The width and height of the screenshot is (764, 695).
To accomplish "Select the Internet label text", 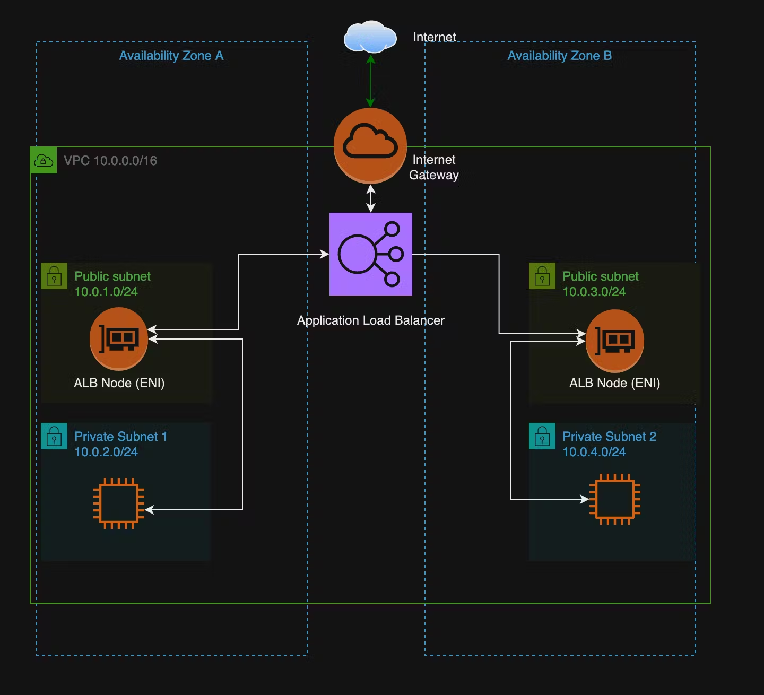I will click(x=435, y=37).
